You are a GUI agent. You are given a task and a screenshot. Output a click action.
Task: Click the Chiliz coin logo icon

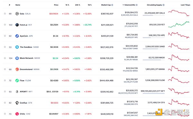17,114
